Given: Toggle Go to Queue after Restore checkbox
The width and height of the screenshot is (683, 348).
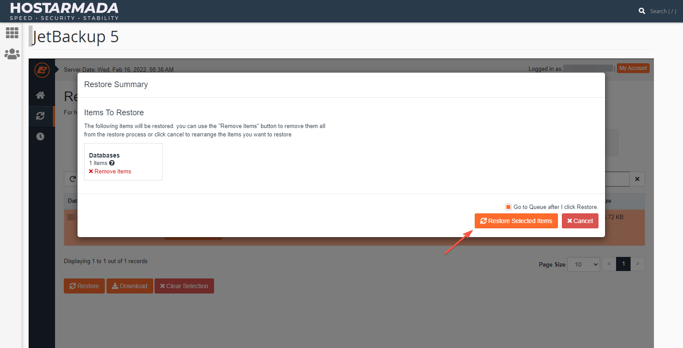Looking at the screenshot, I should point(508,207).
